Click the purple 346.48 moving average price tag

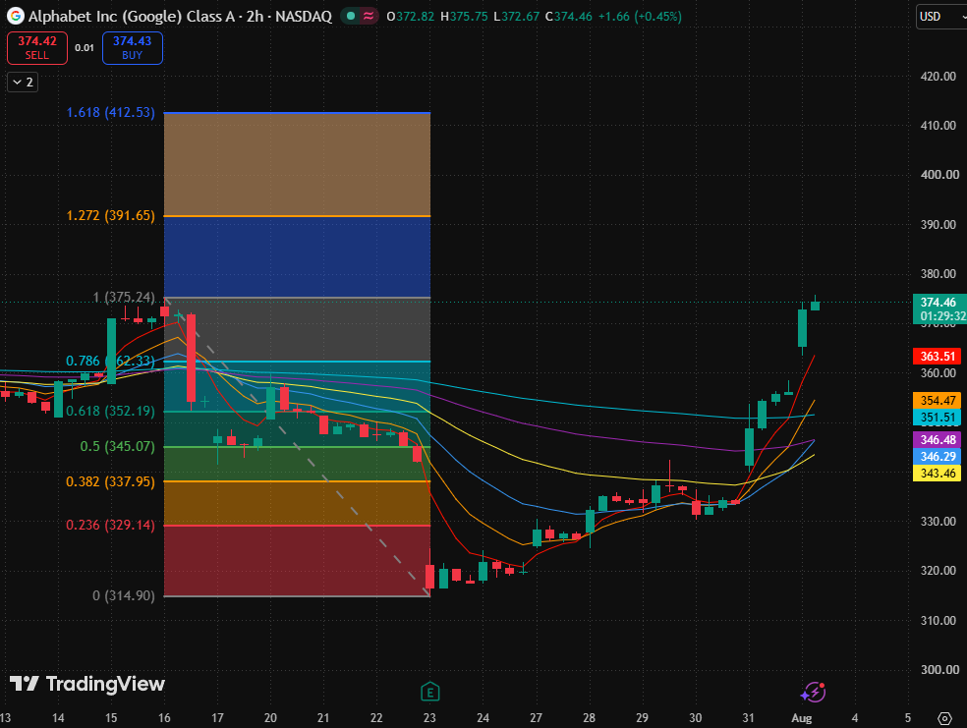click(939, 440)
